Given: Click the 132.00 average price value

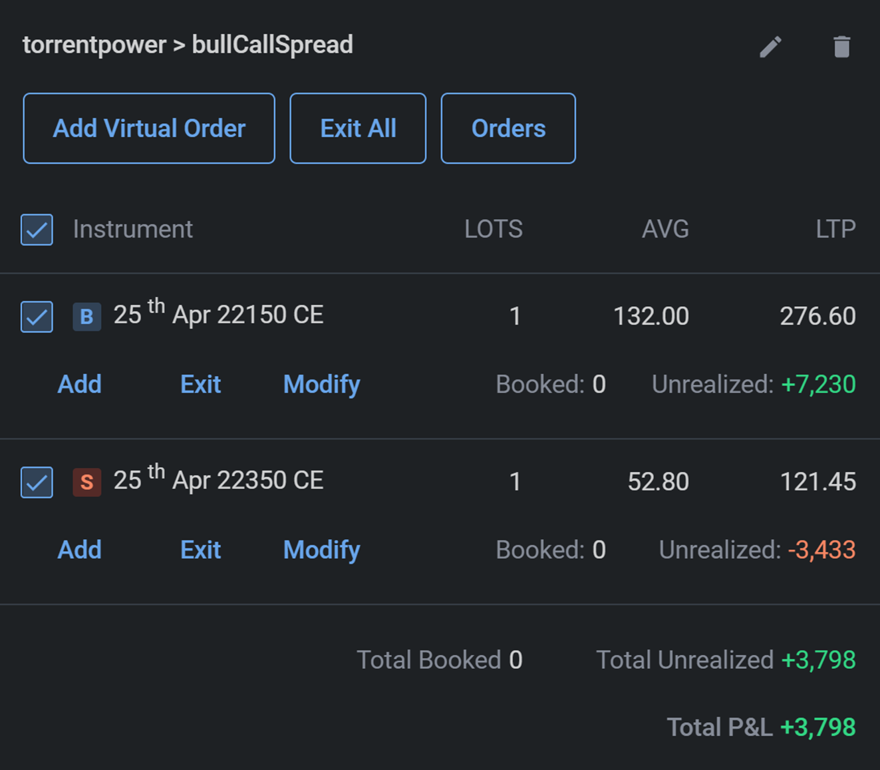Looking at the screenshot, I should (651, 316).
